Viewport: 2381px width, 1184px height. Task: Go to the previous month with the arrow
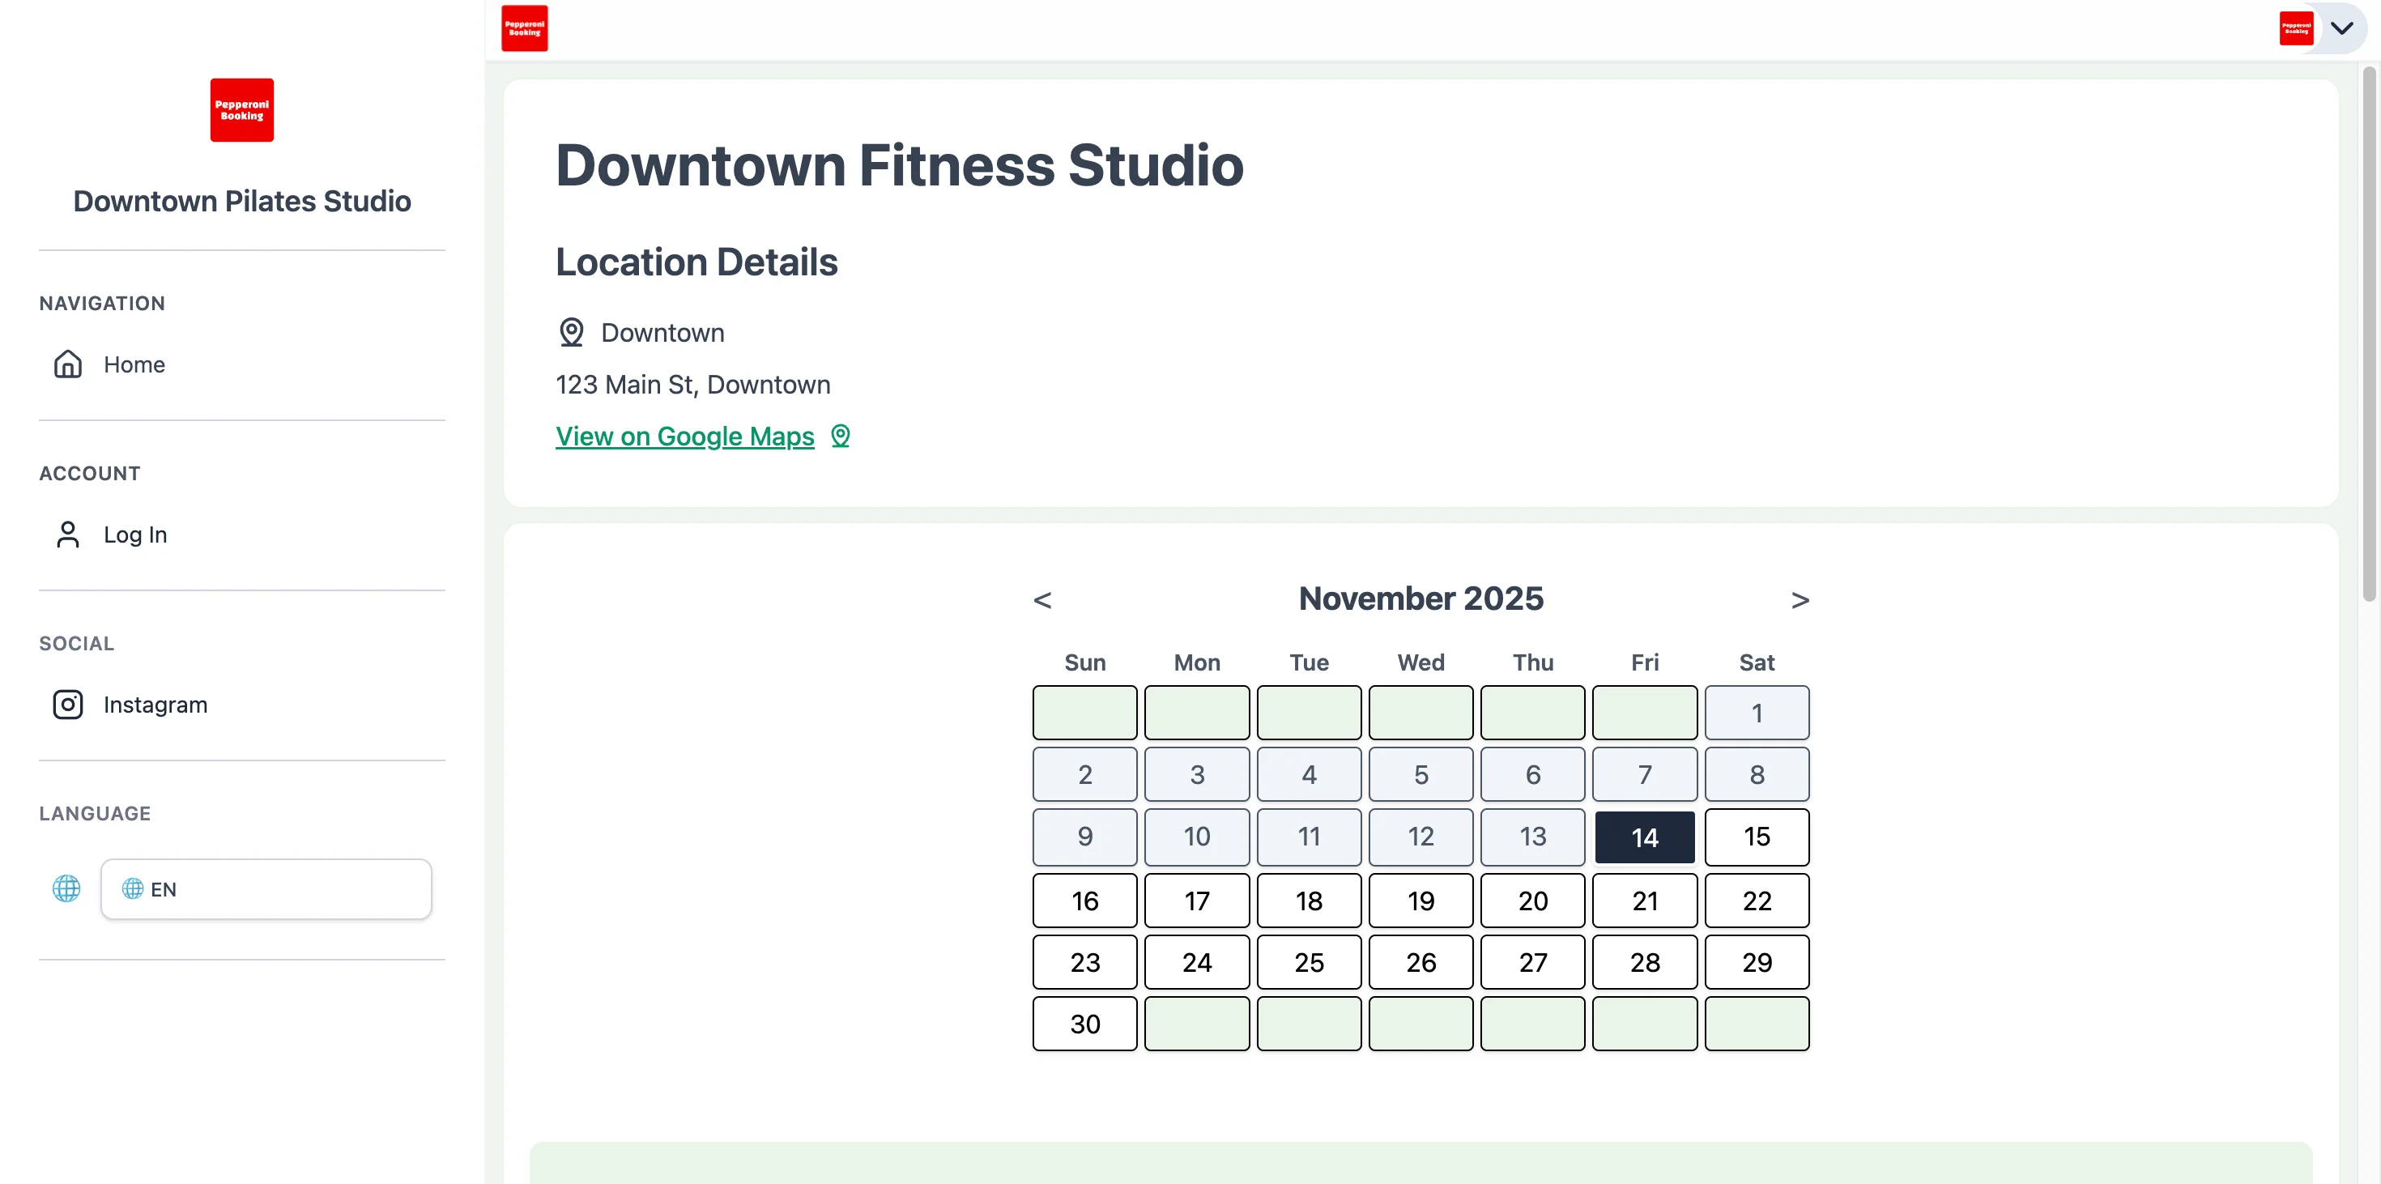click(1042, 599)
